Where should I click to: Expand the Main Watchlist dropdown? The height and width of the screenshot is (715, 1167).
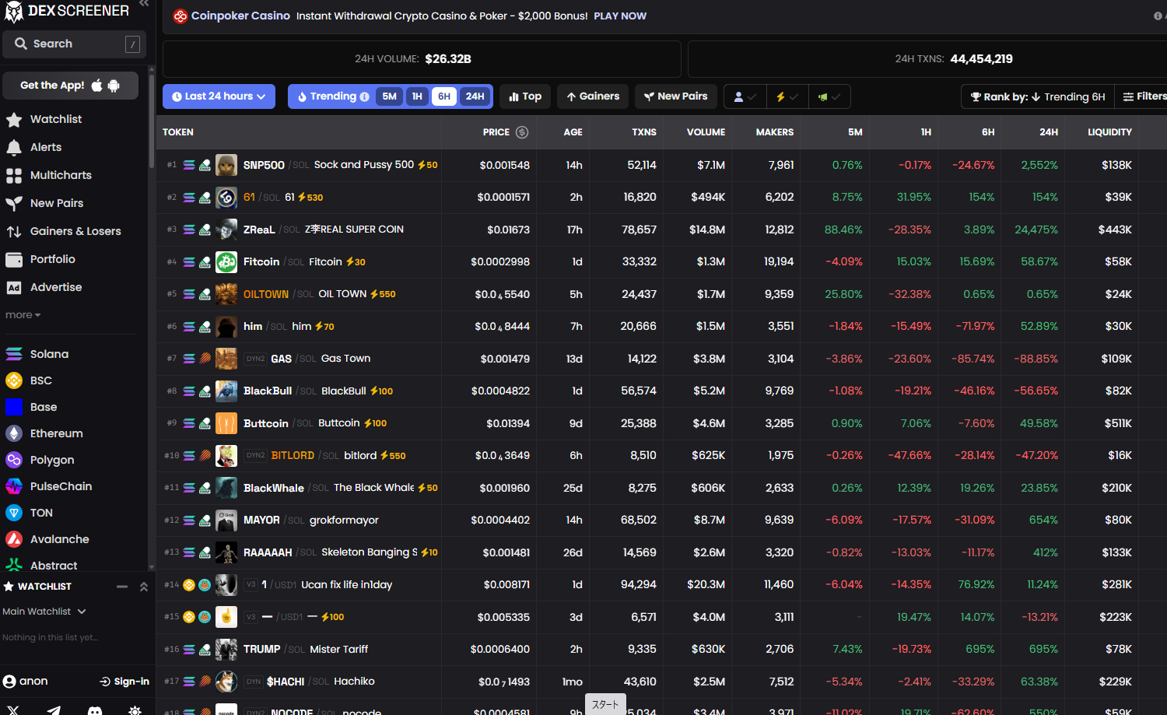[44, 612]
